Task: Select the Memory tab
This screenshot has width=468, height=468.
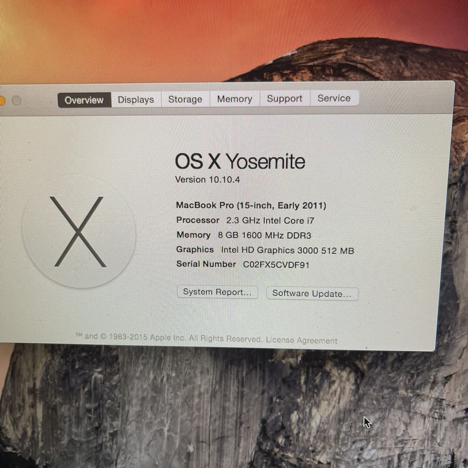Action: point(235,99)
